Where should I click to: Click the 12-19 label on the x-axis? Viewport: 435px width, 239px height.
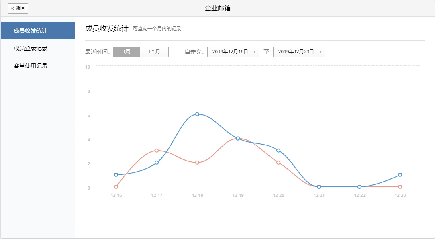tap(237, 195)
